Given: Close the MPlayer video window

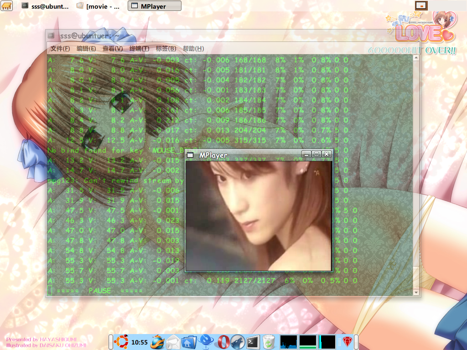Looking at the screenshot, I should coord(327,154).
